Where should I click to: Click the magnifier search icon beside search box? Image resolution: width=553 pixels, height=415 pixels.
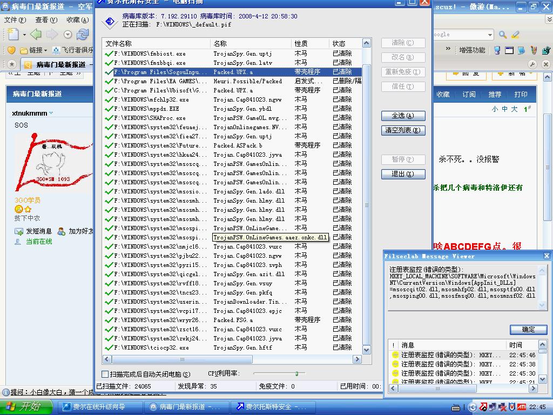coord(503,35)
